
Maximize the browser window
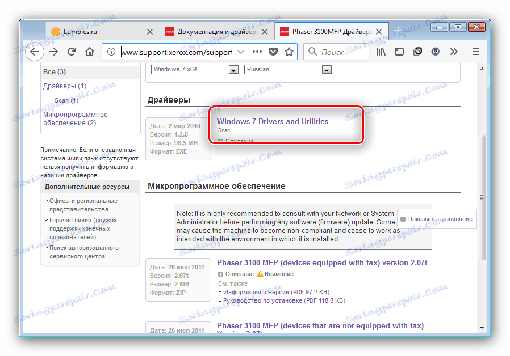pos(458,27)
